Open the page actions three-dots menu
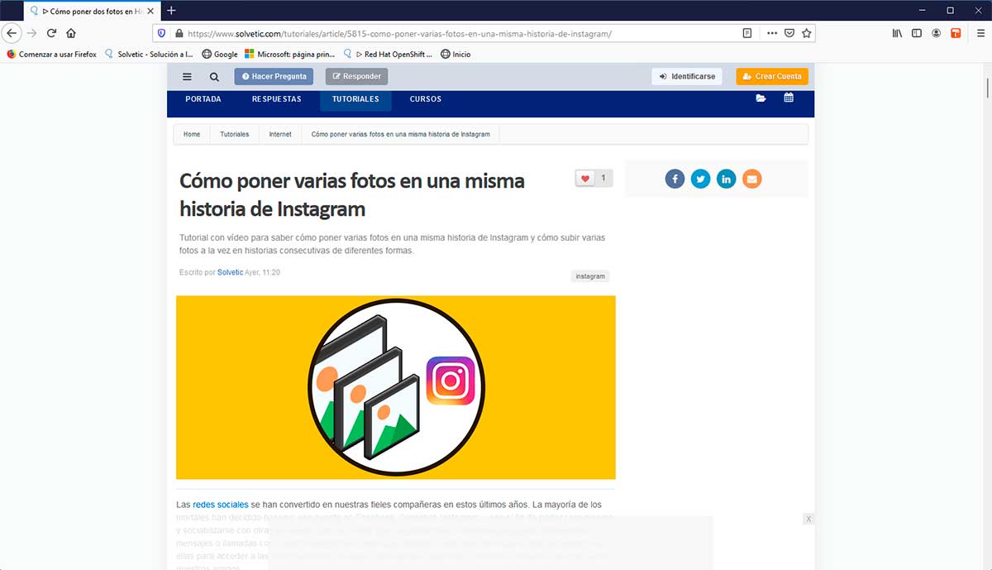Screen dimensions: 992x570 [x=772, y=33]
